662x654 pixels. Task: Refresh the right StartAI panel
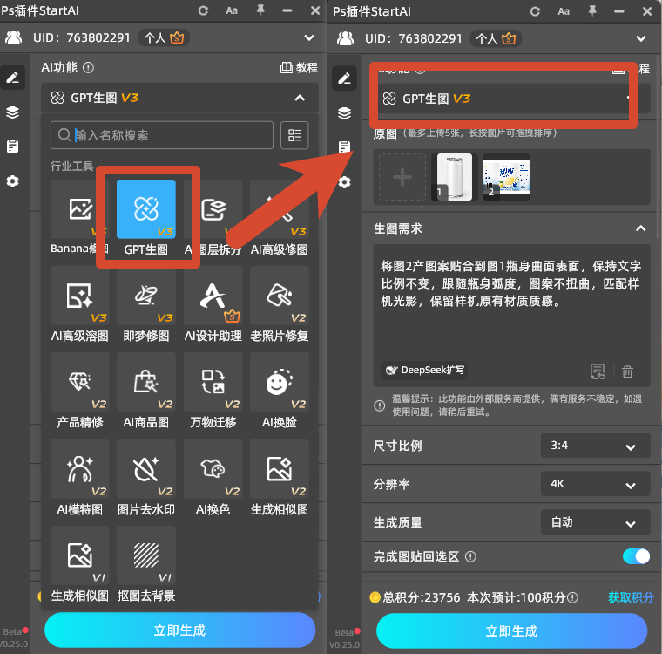click(x=535, y=11)
